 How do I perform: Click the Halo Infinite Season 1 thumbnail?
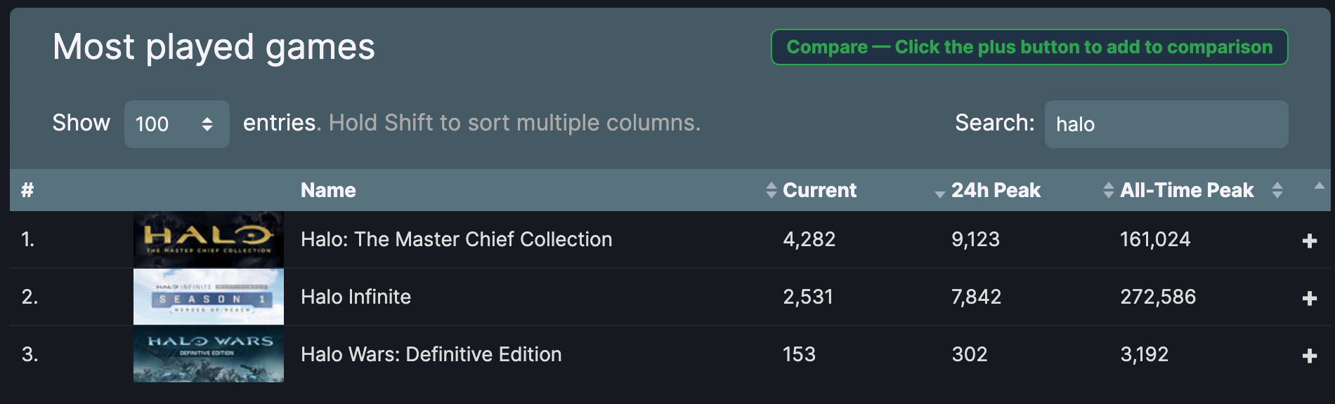[209, 297]
